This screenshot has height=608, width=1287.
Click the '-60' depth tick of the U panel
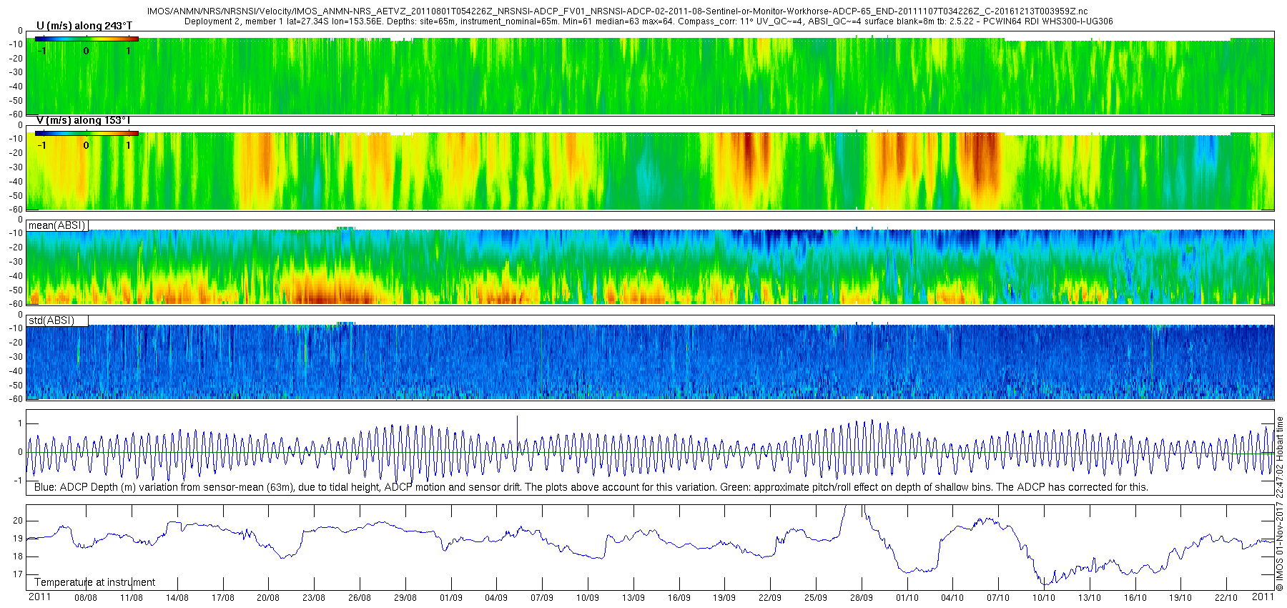pos(16,114)
